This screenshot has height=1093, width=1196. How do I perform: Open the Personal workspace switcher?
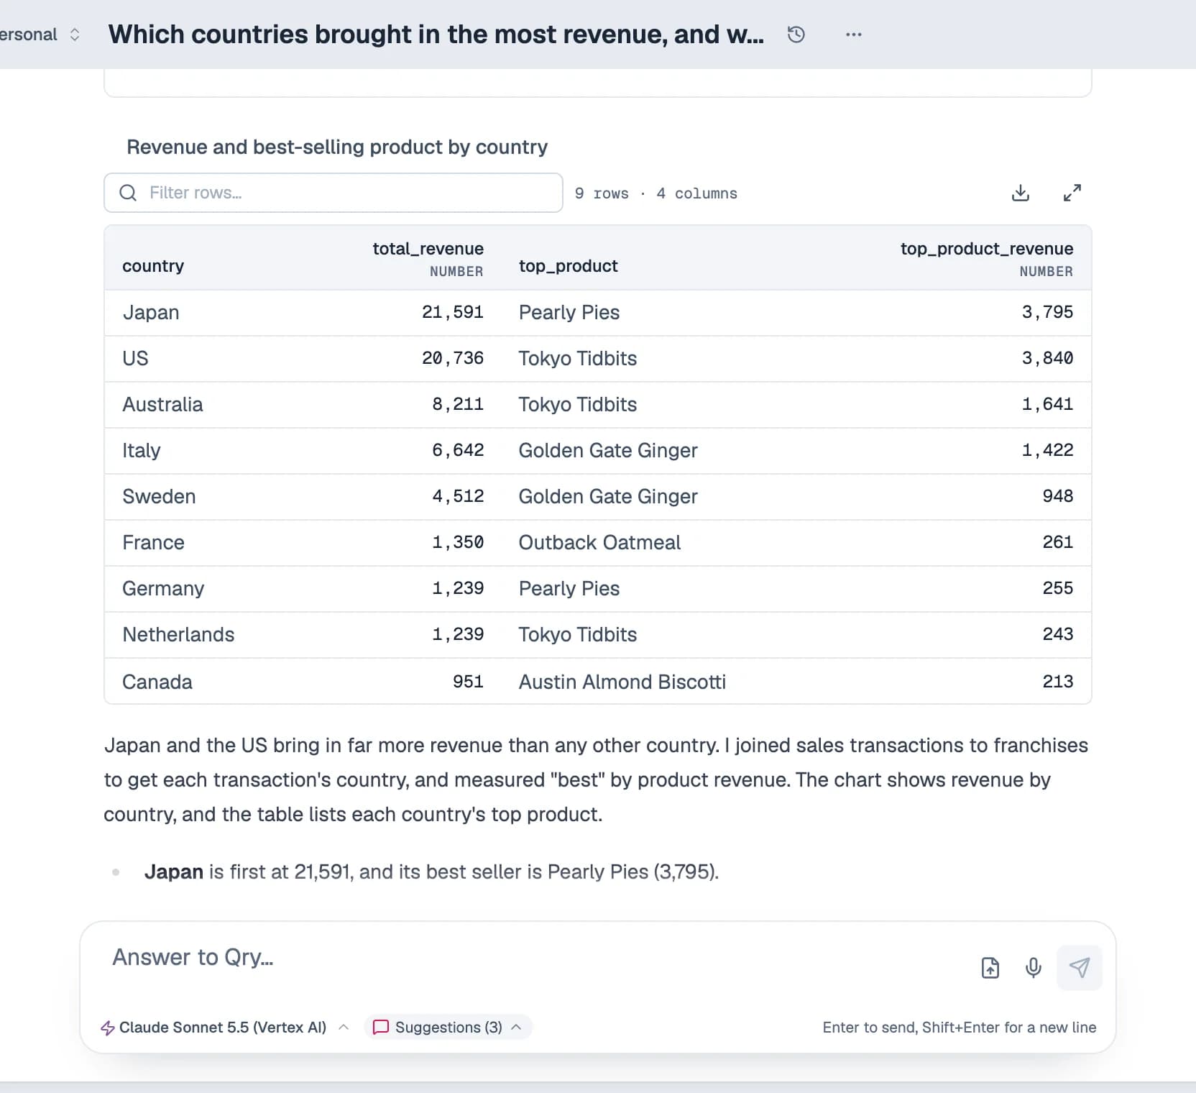click(40, 35)
